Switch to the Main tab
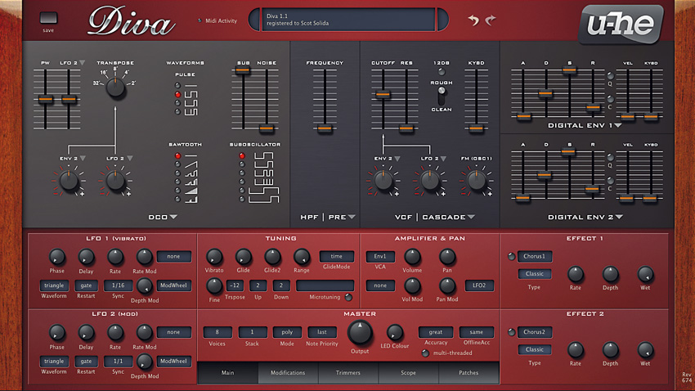Viewport: 695px width, 391px height. click(x=228, y=373)
